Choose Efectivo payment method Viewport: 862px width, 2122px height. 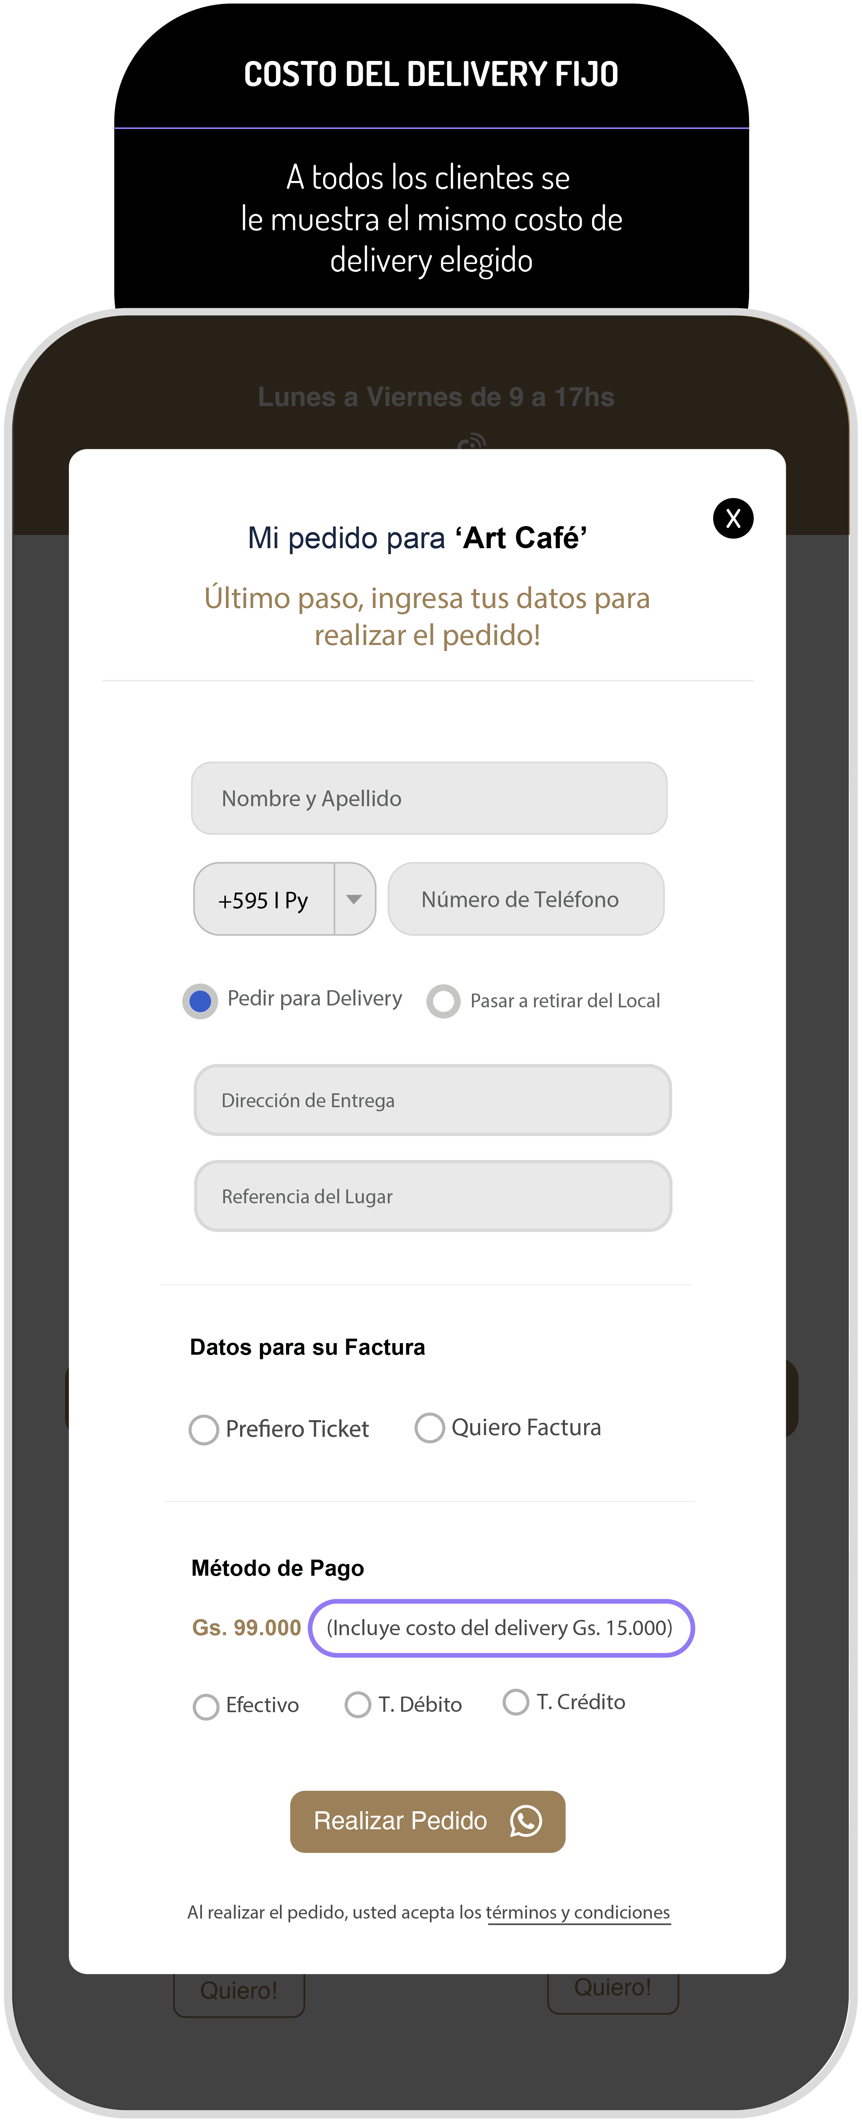point(206,1706)
